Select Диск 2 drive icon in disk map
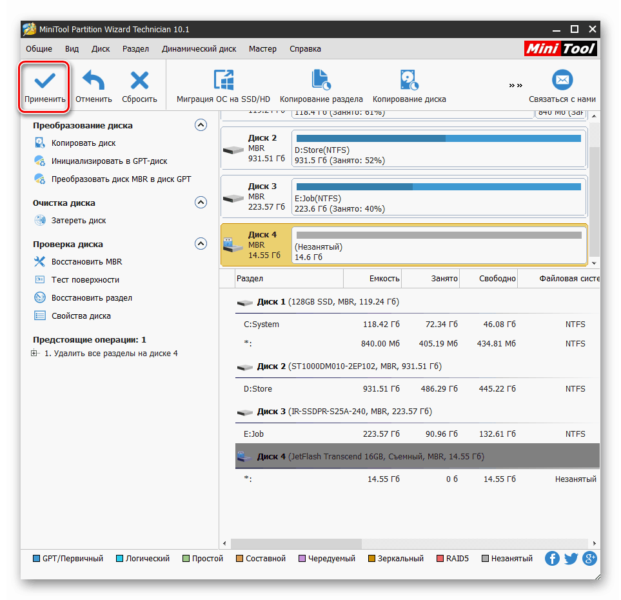Viewport: 621px width, 600px height. coord(233,150)
